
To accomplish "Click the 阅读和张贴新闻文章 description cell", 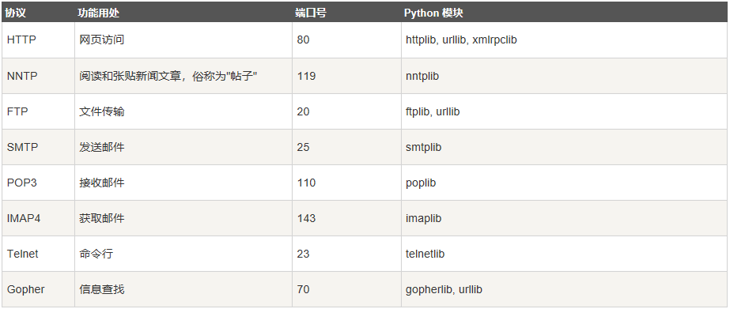I will pos(183,76).
